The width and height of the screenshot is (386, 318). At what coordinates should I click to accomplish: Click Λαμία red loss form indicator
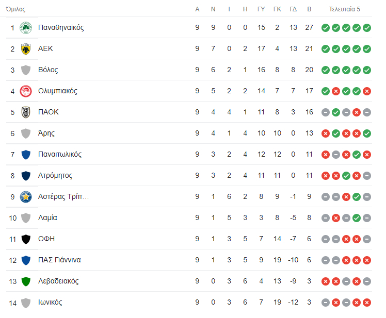pos(336,218)
